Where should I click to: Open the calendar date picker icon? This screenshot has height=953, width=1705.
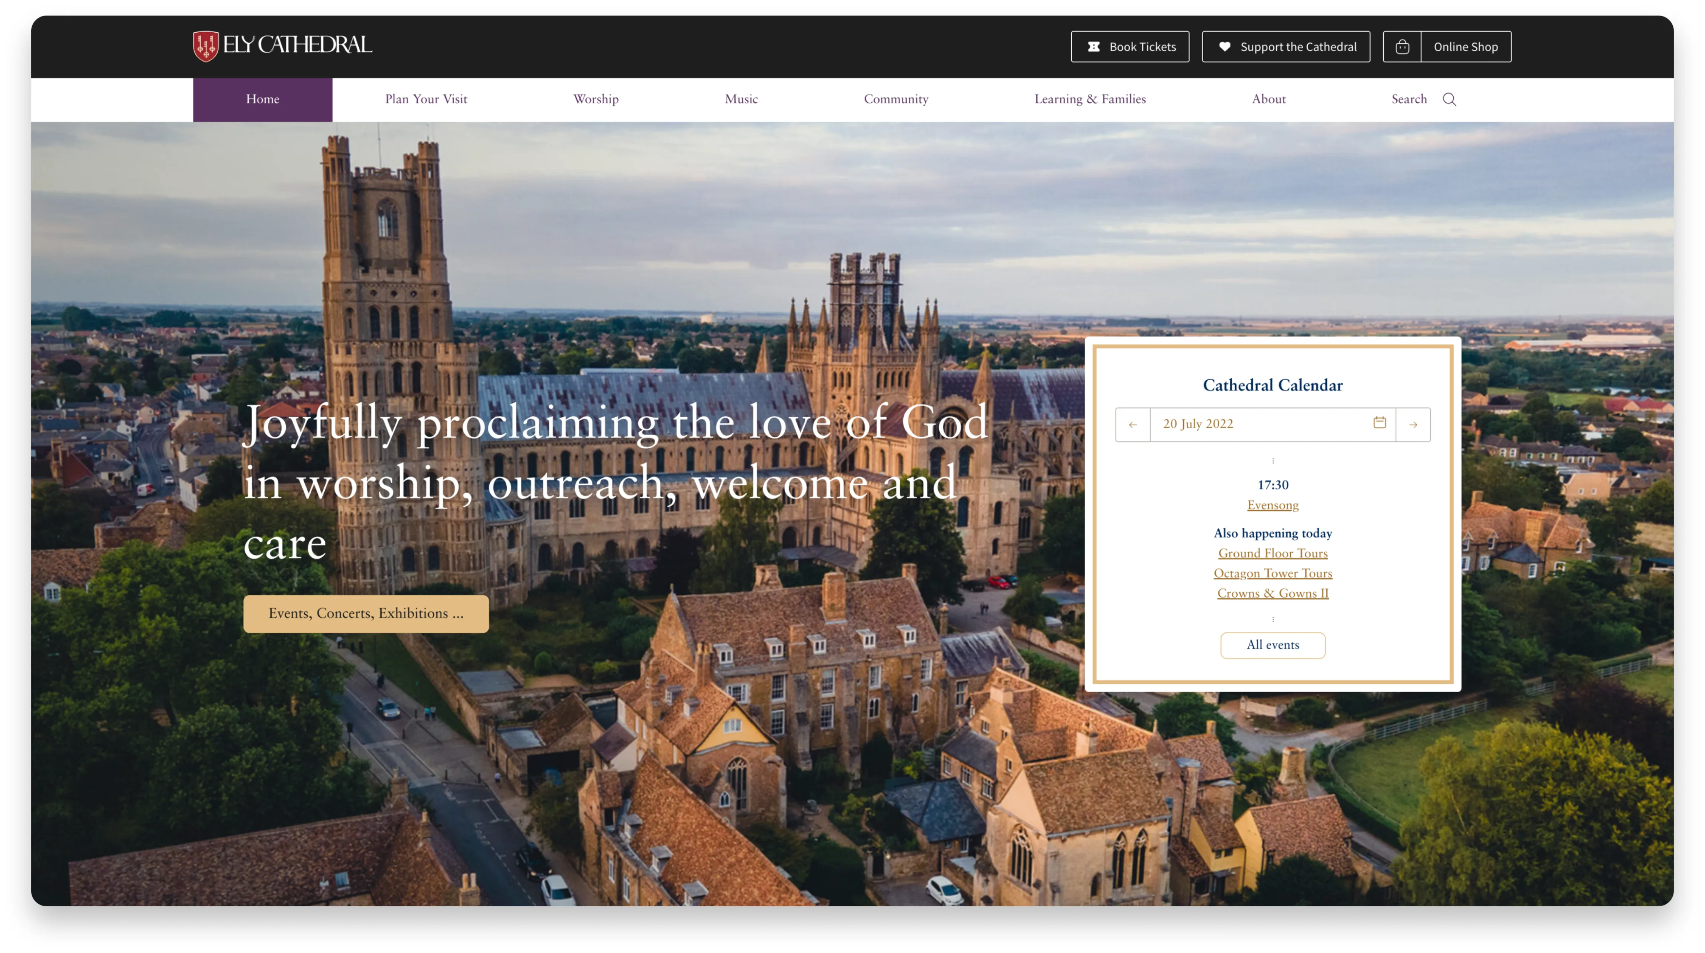[1379, 424]
